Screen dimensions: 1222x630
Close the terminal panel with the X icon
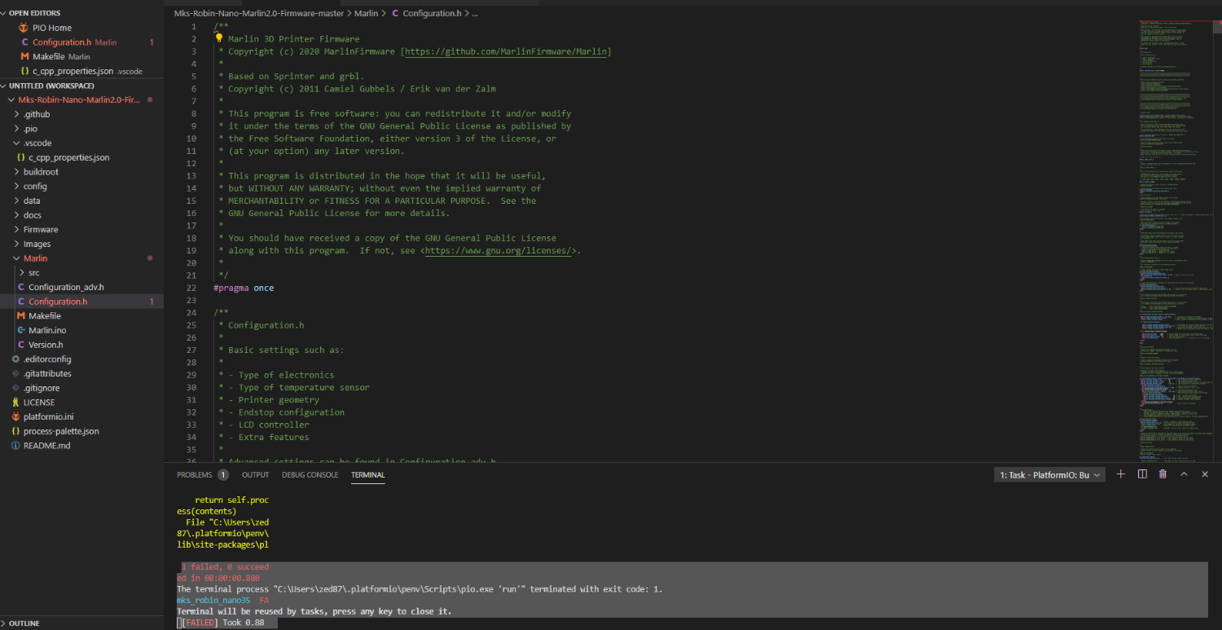pos(1205,474)
